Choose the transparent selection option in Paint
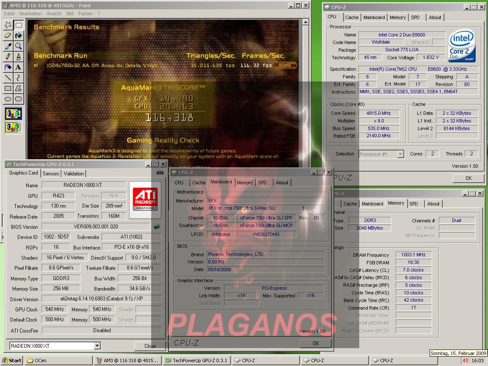Viewport: 488px width, 366px height. point(14,127)
